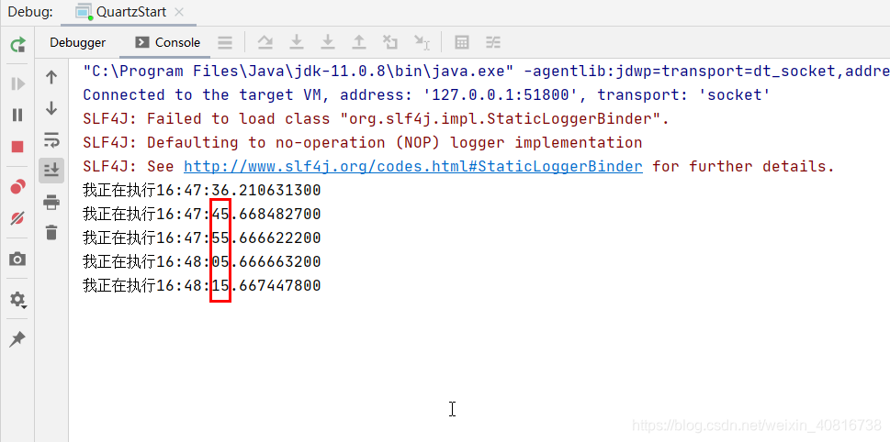The height and width of the screenshot is (442, 890).
Task: Click the Force Step Into icon
Action: click(x=328, y=42)
